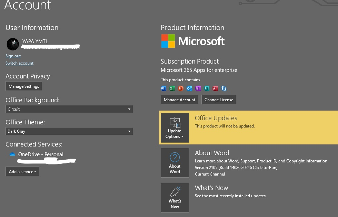338x217 pixels.
Task: Click 'See the most recently installed updates' text
Action: (231, 196)
